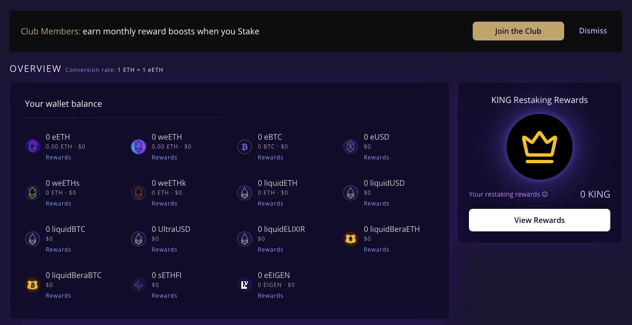632x325 pixels.
Task: Select the liquidELIXIR token icon
Action: pos(245,238)
